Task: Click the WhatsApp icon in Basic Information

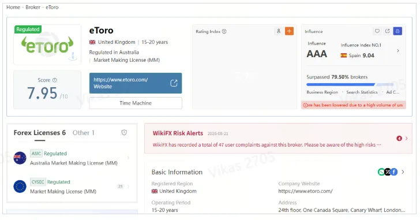Action: coord(381,171)
